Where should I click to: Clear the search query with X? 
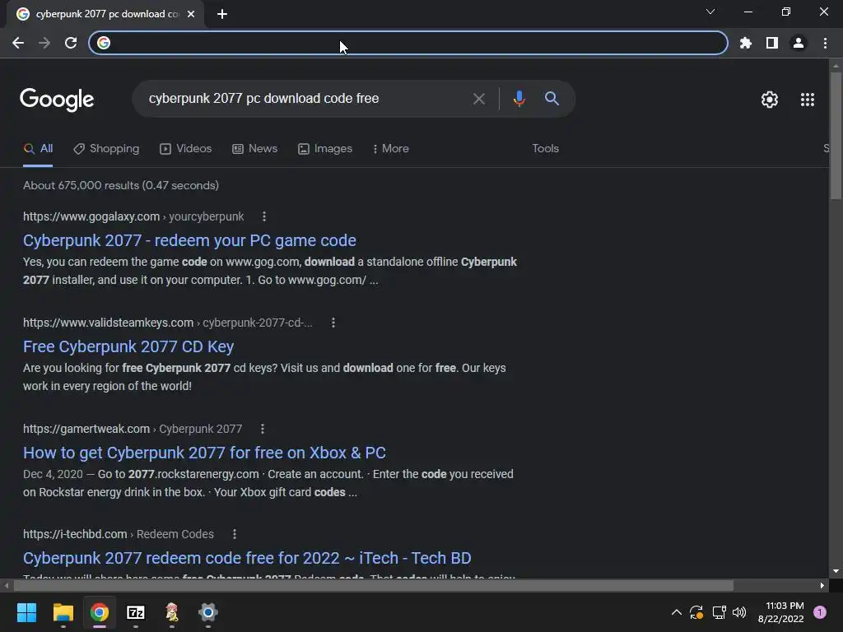478,99
